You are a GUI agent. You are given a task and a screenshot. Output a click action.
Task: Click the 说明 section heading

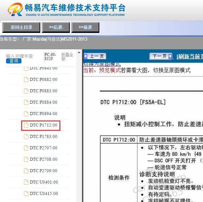click(x=120, y=117)
